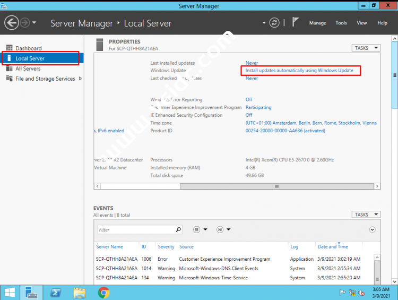Click the search magnifier in Events filter

[178, 230]
